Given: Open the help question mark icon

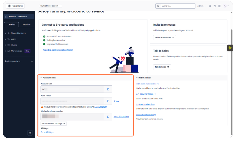Looking at the screenshot, I should (x=215, y=6).
